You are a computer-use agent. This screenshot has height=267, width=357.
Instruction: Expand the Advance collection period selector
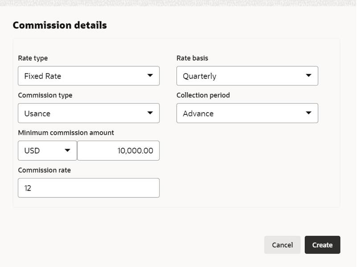pyautogui.click(x=241, y=113)
